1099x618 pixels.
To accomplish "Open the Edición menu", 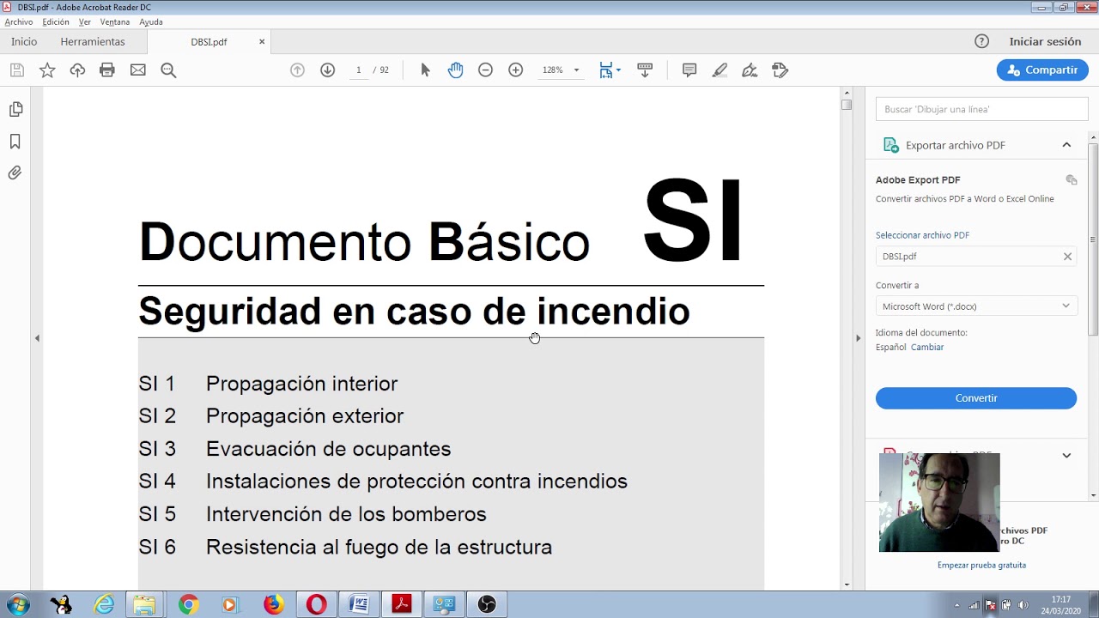I will tap(56, 22).
